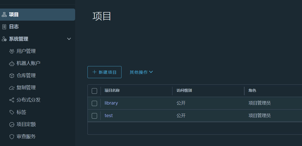Click the 日志 log list icon

click(4, 27)
